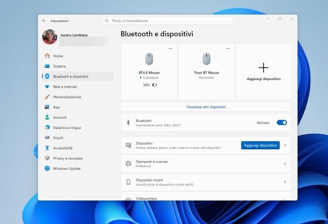Click the Associato status under Trust BT Mouse
The height and width of the screenshot is (224, 328).
206,77
